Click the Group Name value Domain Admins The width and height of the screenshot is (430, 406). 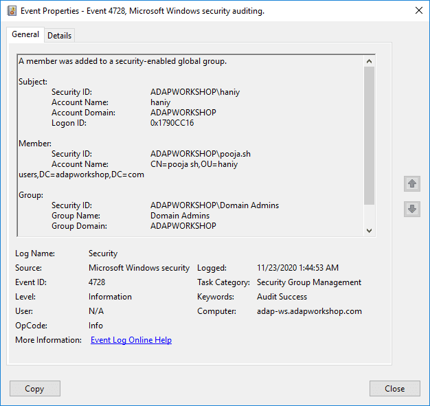click(x=180, y=216)
